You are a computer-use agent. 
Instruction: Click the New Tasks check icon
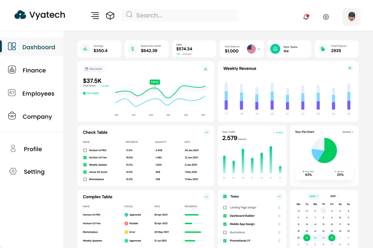[x=275, y=49]
